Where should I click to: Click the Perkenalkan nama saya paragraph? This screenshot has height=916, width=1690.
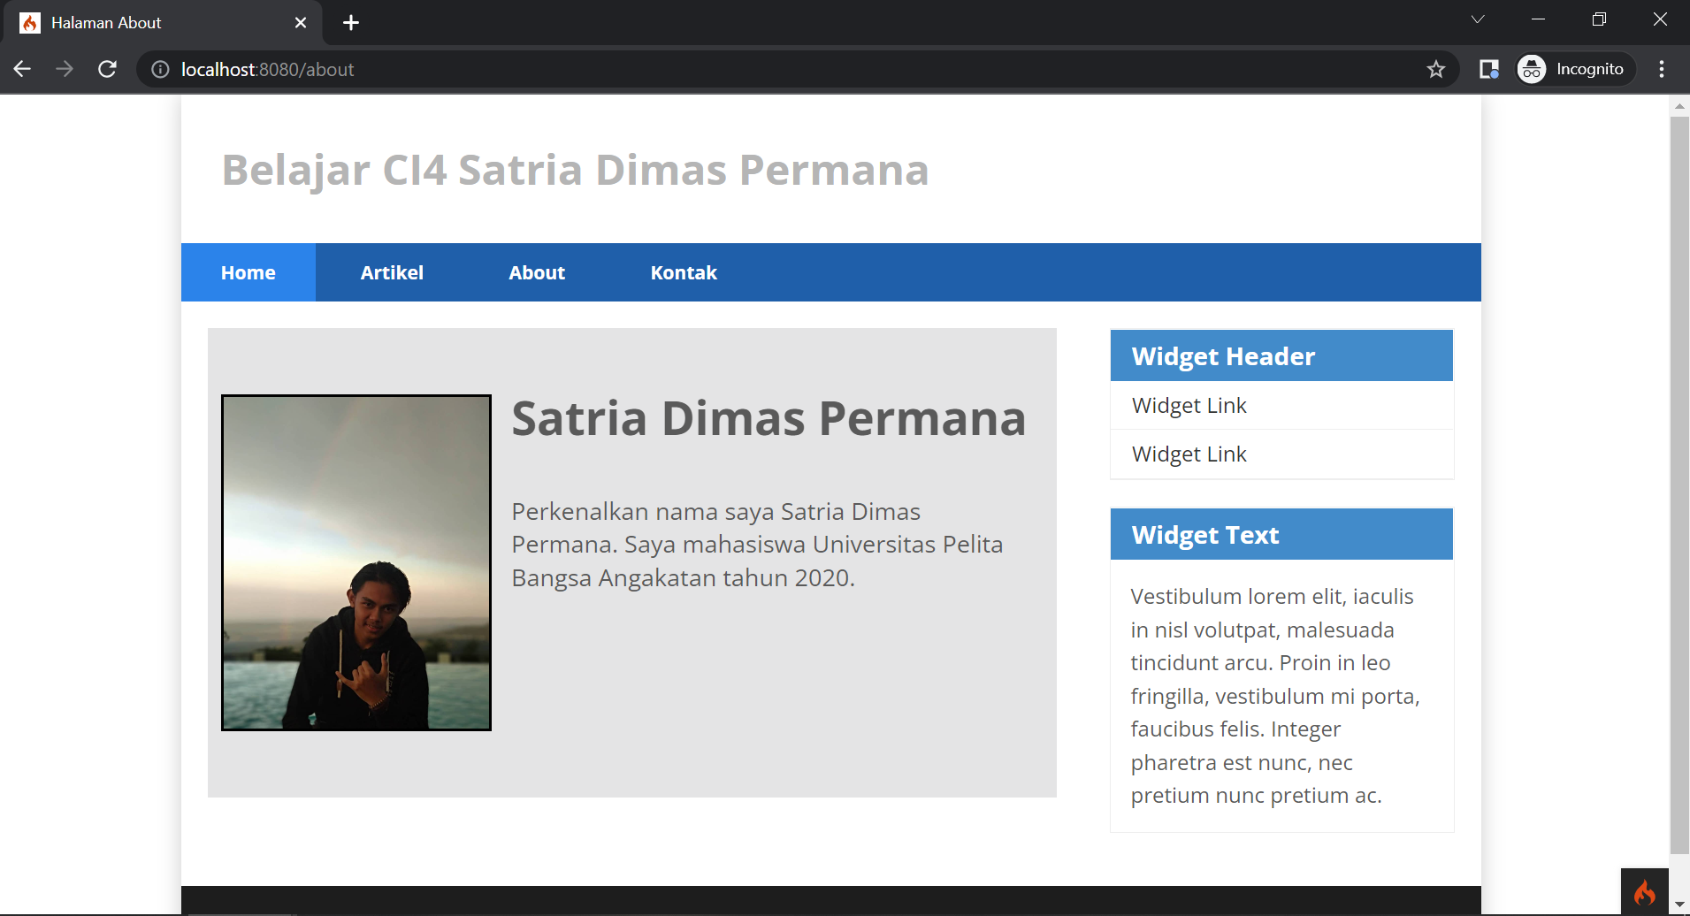coord(757,545)
